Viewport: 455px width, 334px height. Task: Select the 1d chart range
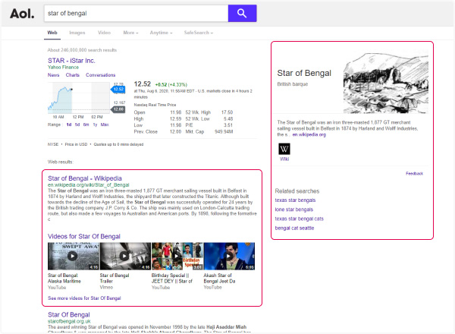click(69, 124)
